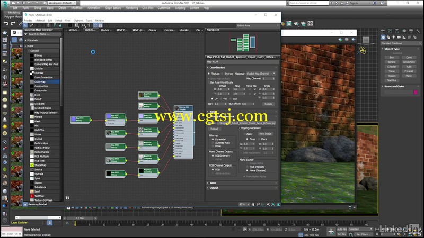The width and height of the screenshot is (424, 238).
Task: Click the Sphere object type button
Action: 392,62
